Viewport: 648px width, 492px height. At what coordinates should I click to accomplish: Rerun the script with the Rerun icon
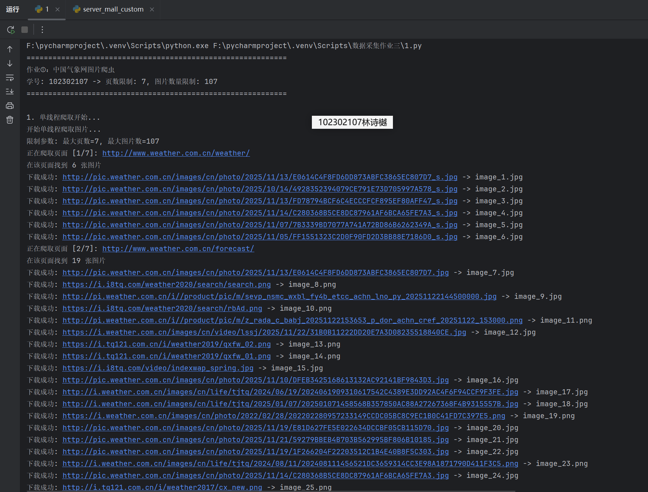tap(10, 30)
